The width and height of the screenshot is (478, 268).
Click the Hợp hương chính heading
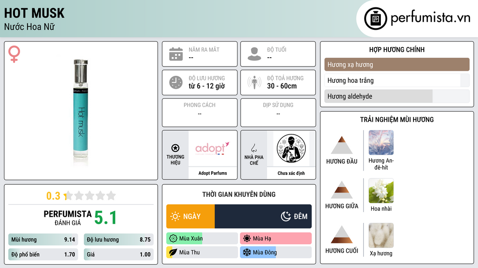(397, 49)
